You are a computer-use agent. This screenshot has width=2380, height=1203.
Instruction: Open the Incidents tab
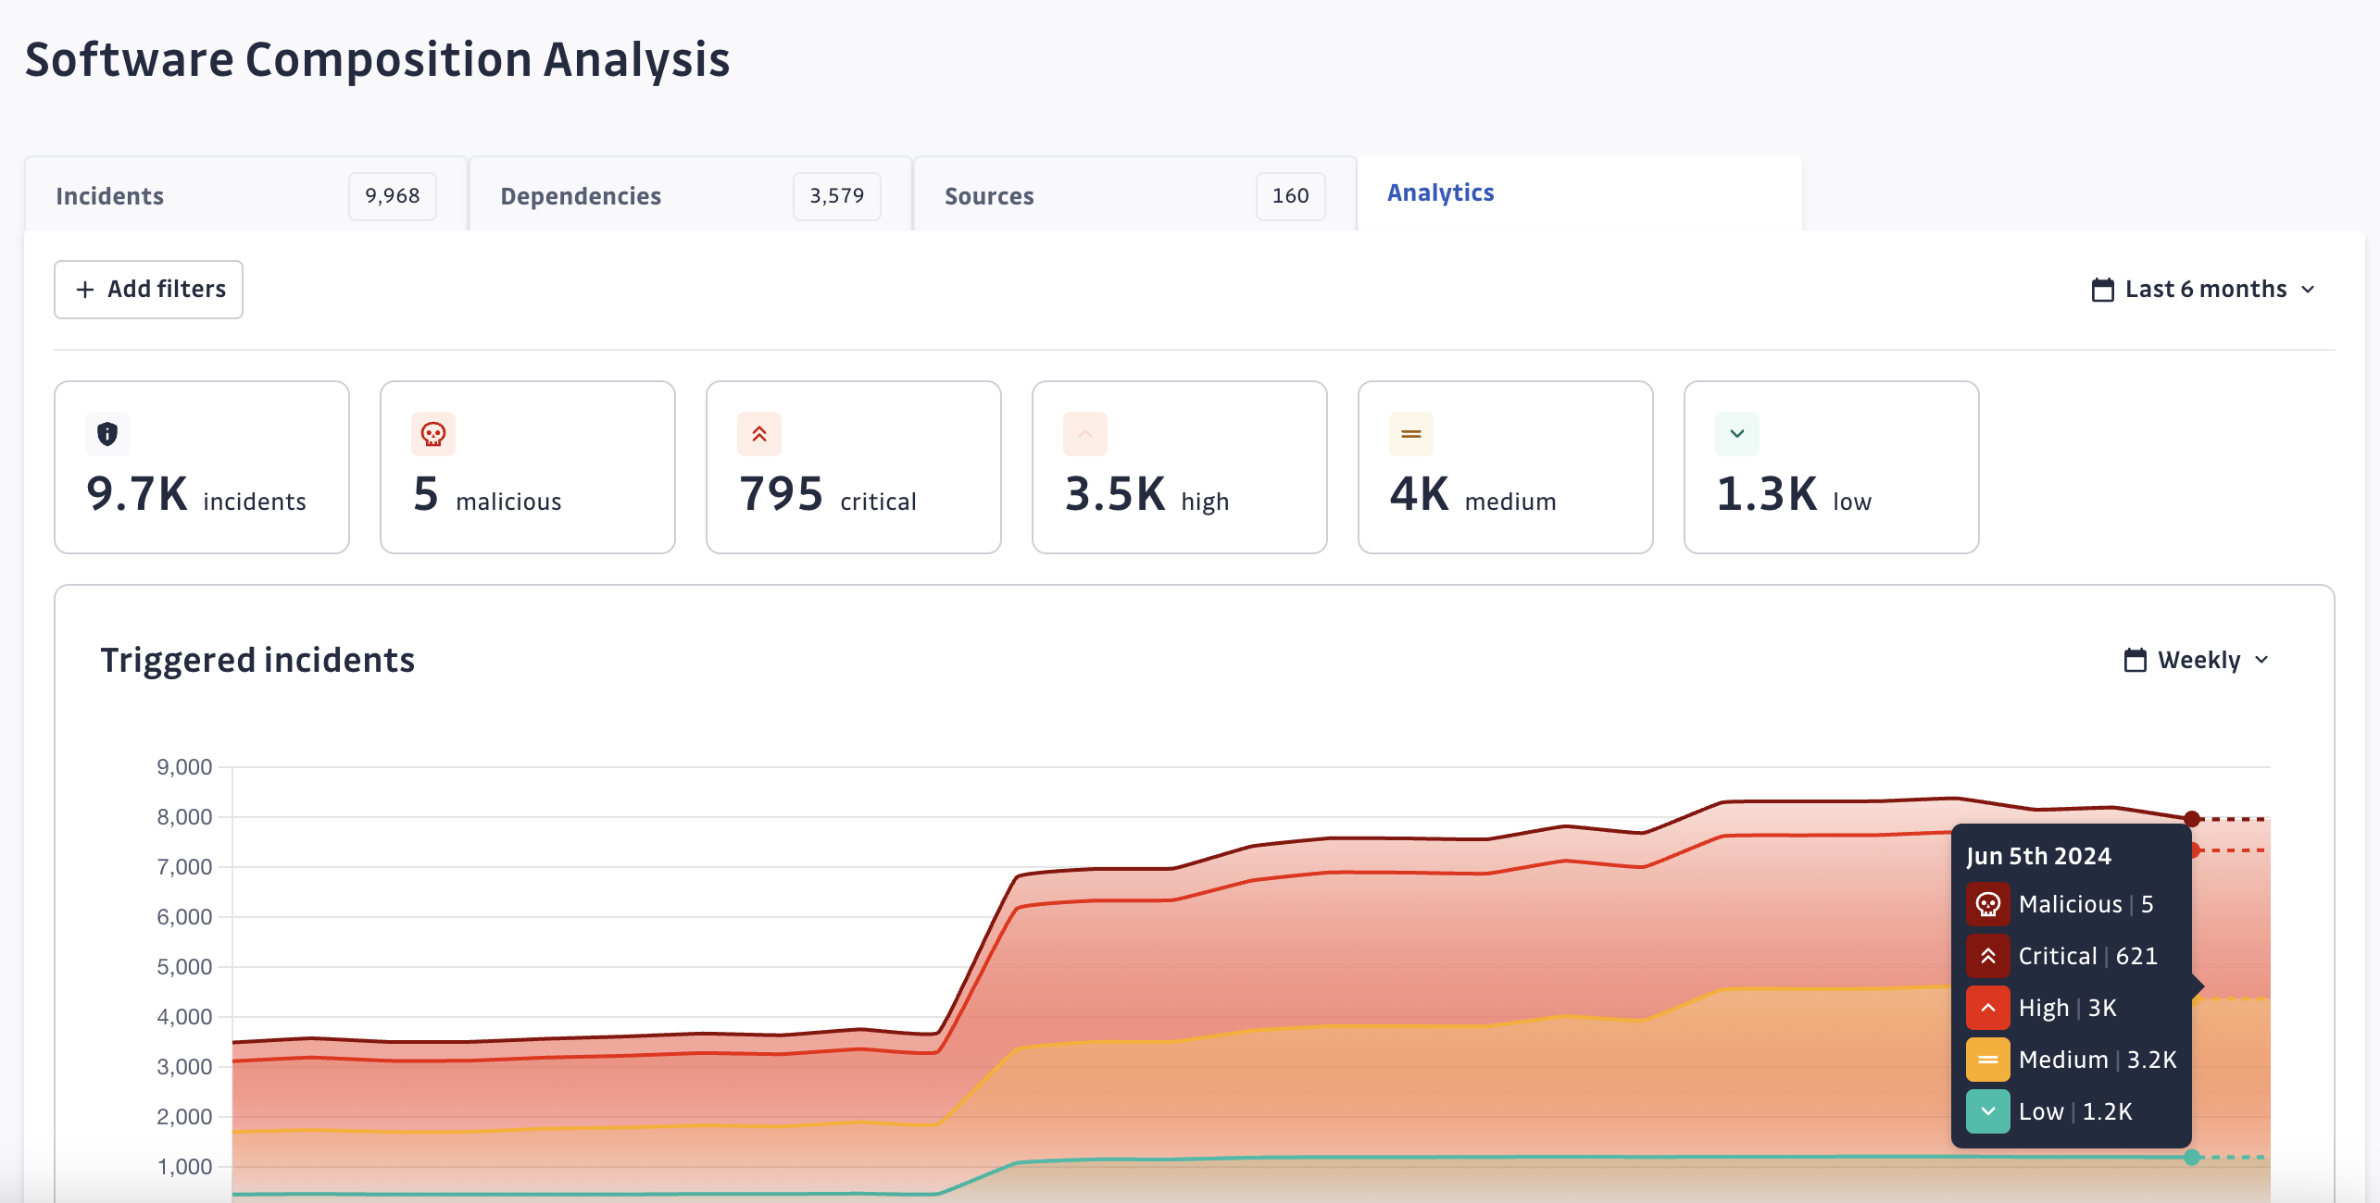[x=245, y=195]
